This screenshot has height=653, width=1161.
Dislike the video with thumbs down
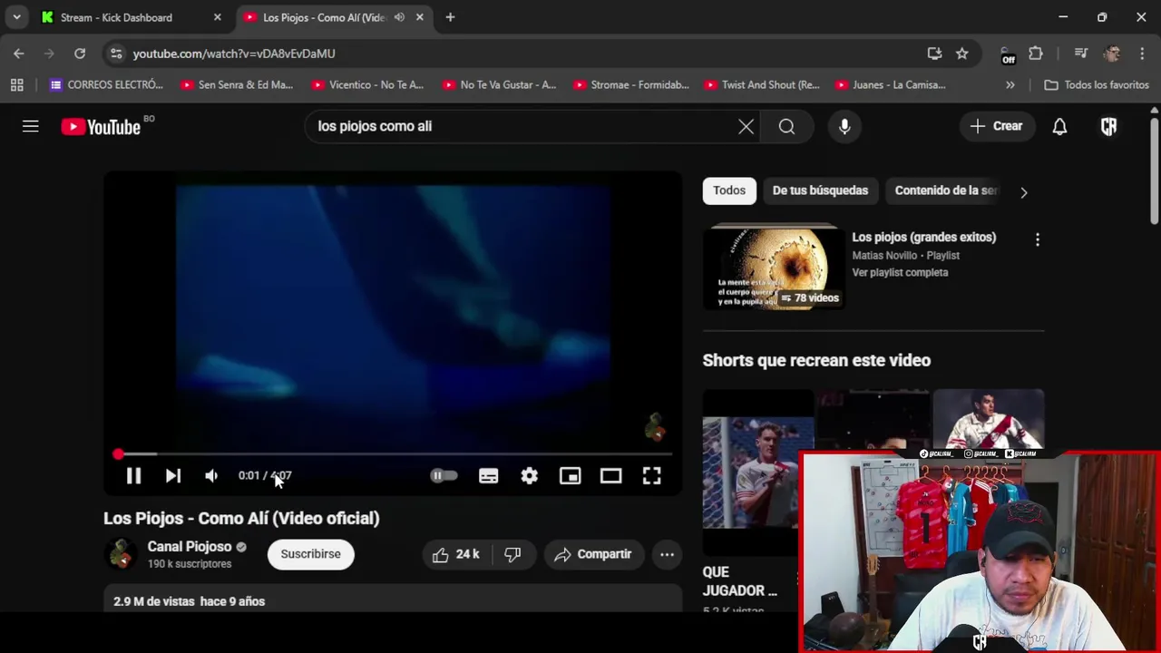click(513, 554)
